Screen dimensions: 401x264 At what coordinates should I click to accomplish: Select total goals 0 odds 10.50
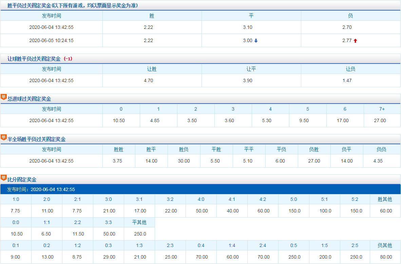(119, 120)
